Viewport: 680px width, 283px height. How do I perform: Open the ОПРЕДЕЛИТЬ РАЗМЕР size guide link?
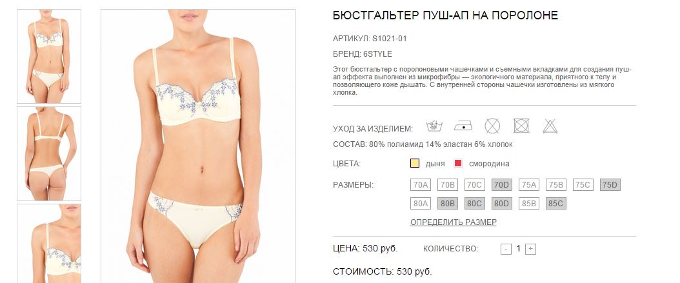453,222
